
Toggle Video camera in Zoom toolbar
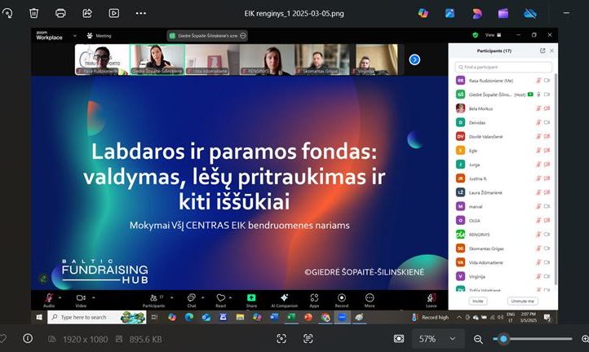coord(81,297)
